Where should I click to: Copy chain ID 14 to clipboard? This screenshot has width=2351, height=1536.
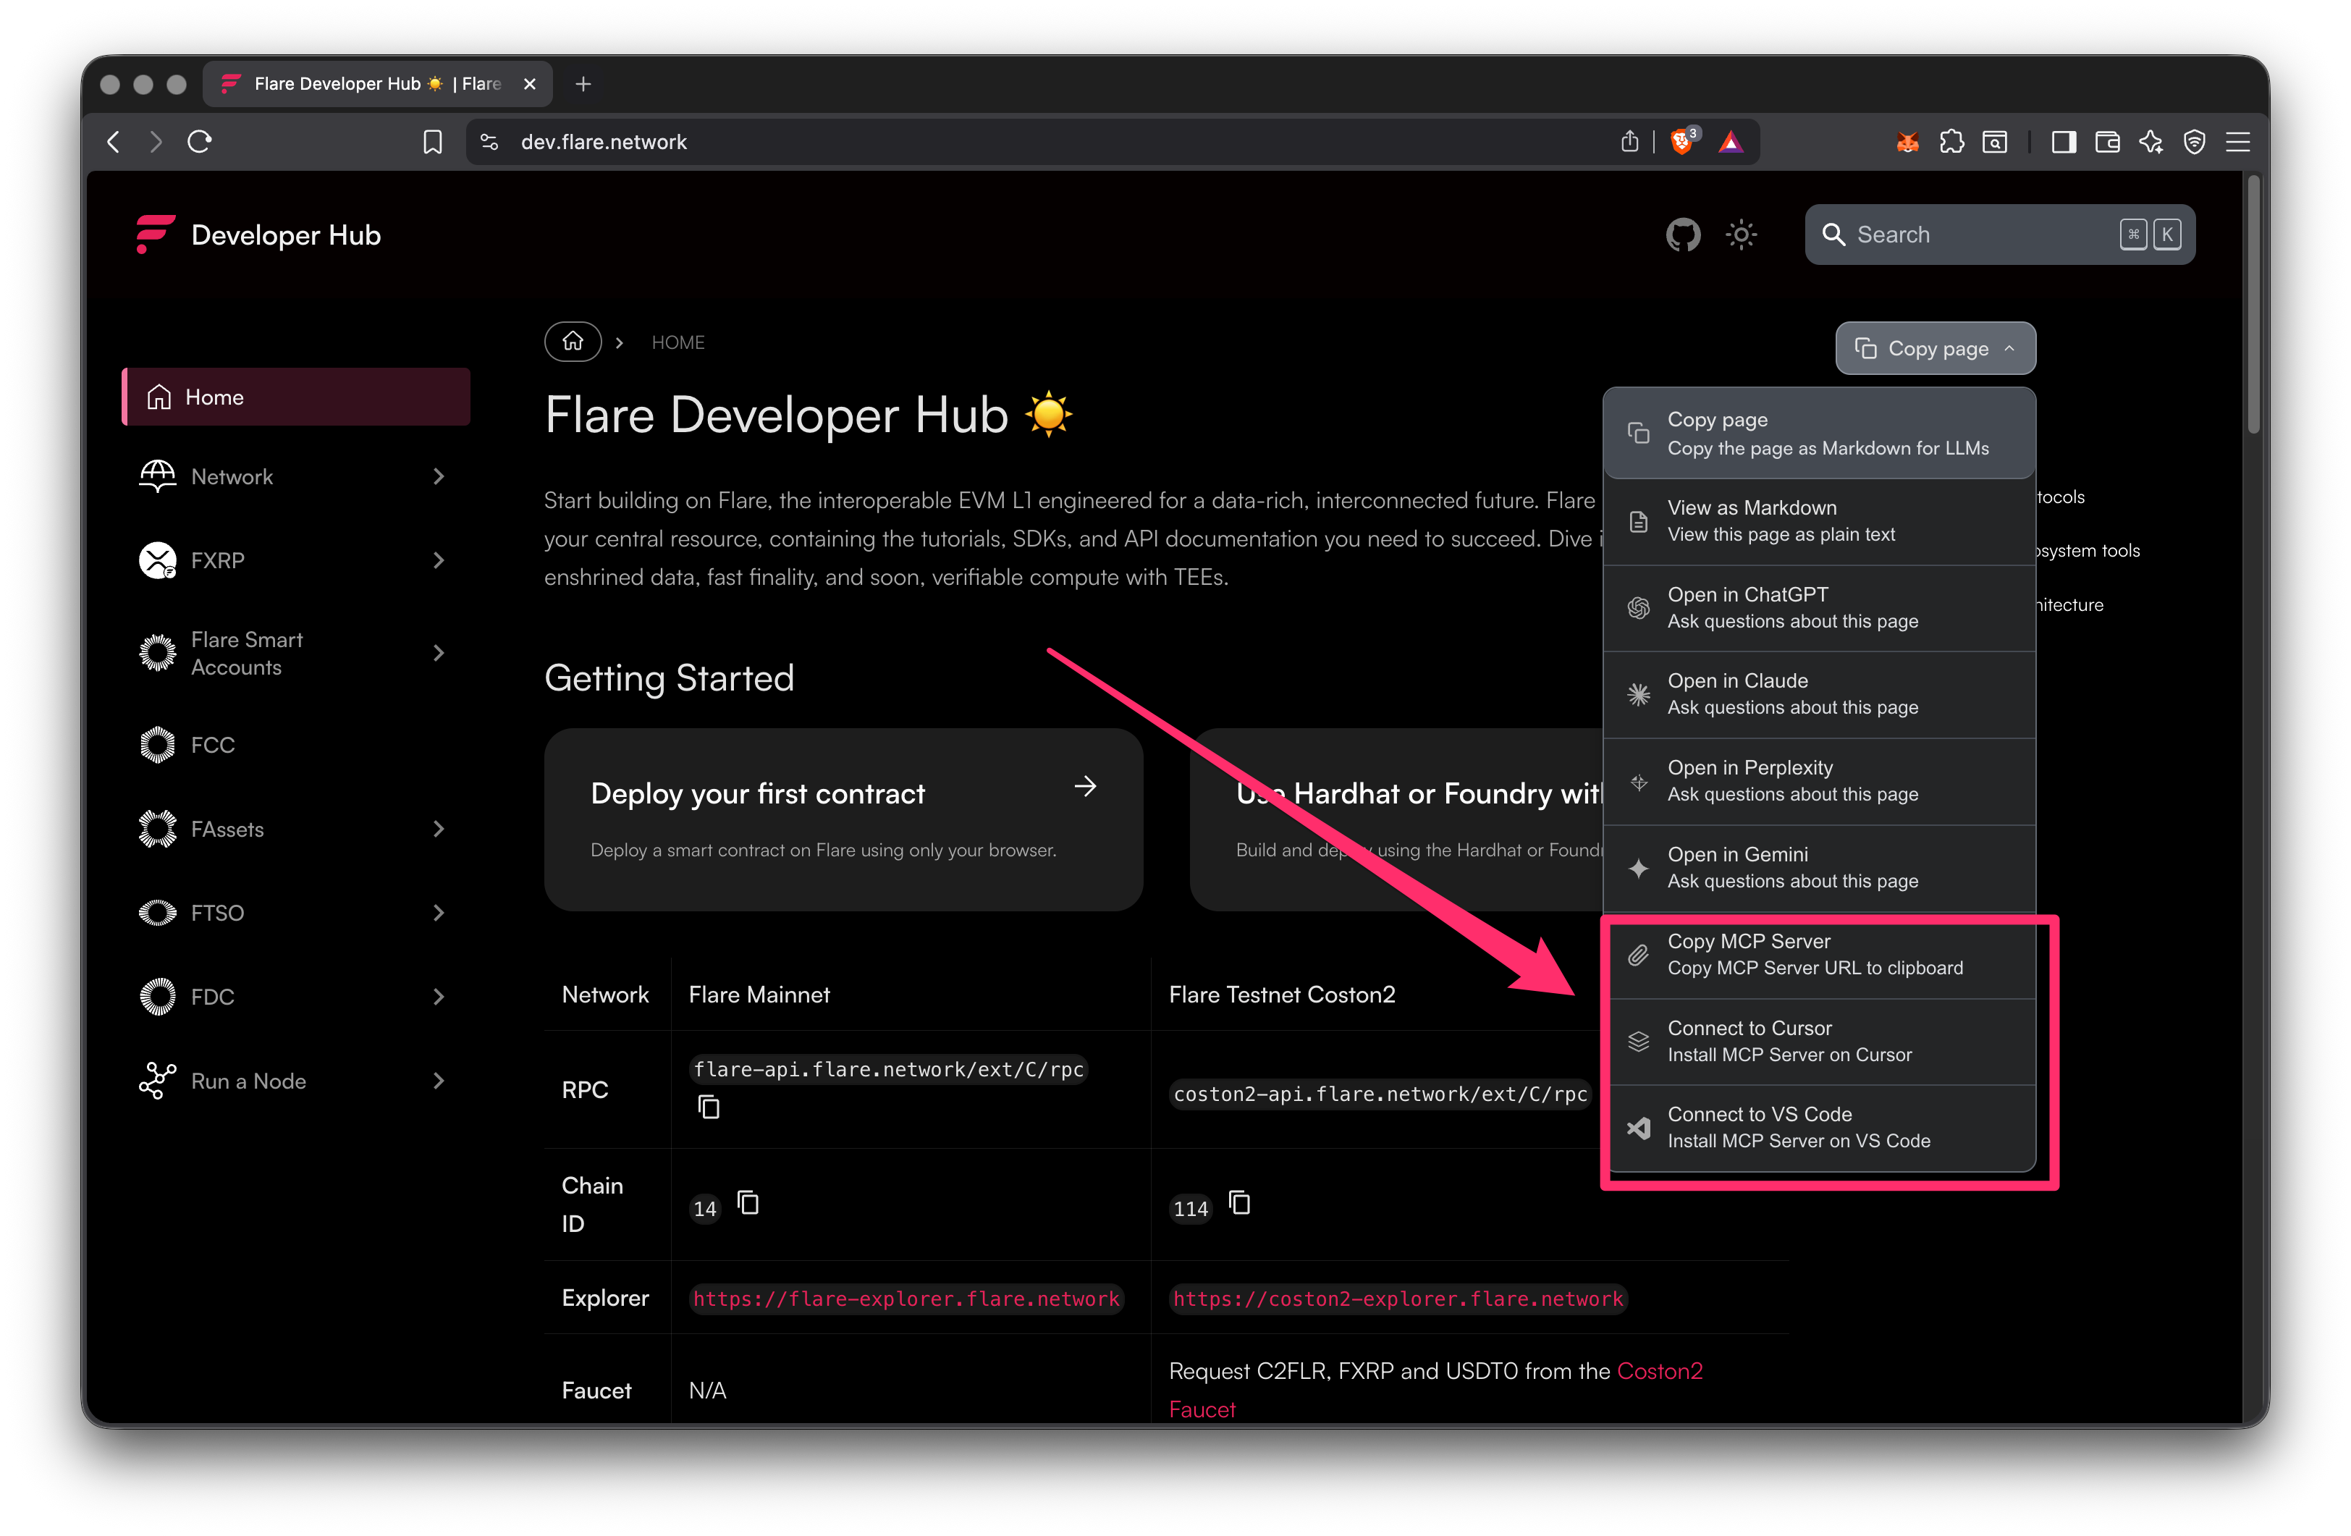[748, 1203]
